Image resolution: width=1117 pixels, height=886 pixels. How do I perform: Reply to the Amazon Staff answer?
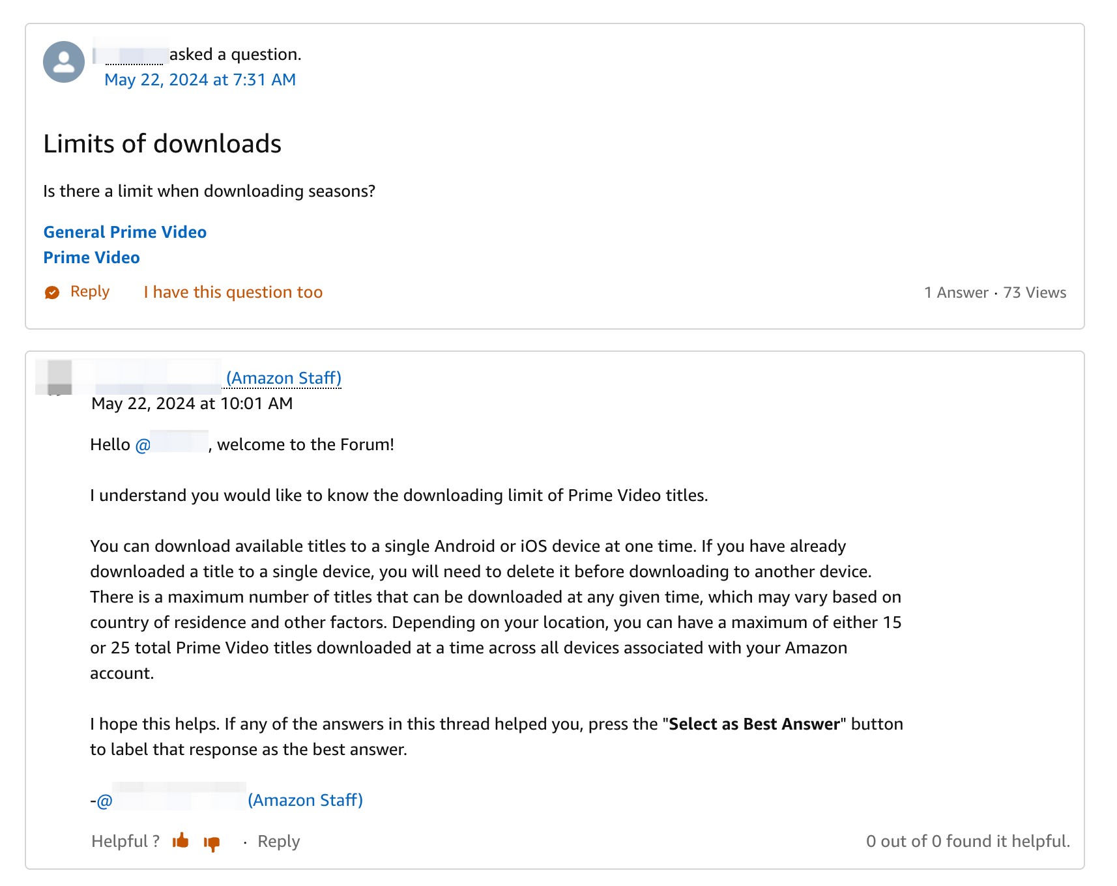(278, 841)
